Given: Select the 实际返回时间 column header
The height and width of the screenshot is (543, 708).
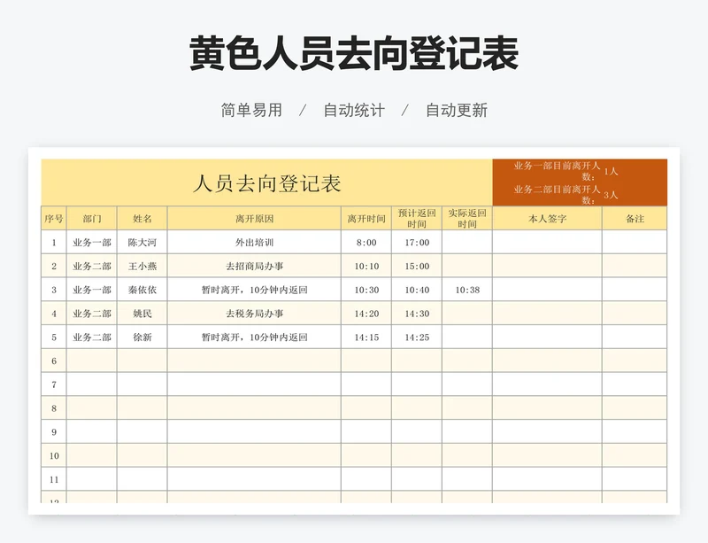Looking at the screenshot, I should 467,219.
